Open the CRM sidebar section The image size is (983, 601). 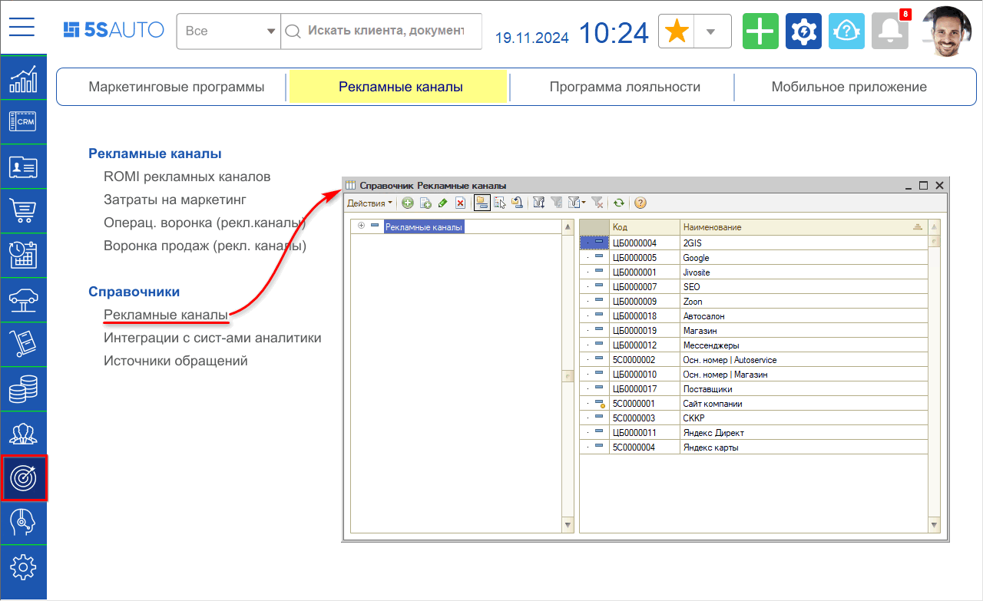click(23, 121)
